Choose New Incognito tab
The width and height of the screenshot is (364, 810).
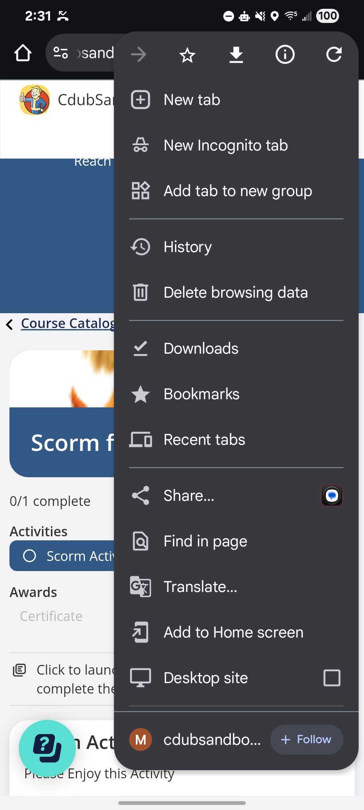[236, 145]
